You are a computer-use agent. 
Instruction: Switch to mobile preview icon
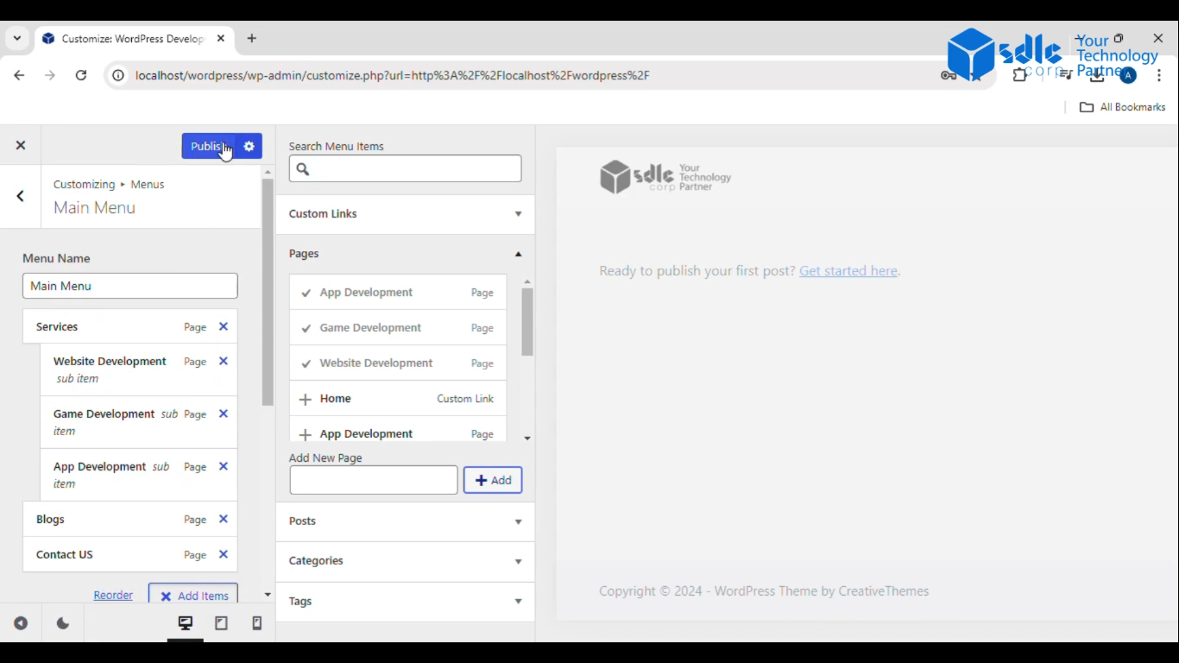pyautogui.click(x=256, y=622)
